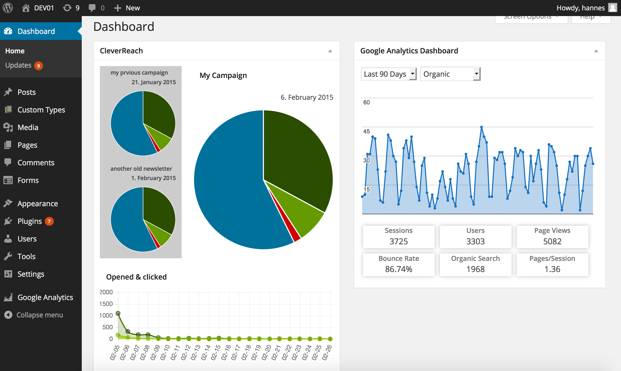Viewport: 621px width, 371px height.
Task: Select the another old newsletter pie chart
Action: [143, 219]
